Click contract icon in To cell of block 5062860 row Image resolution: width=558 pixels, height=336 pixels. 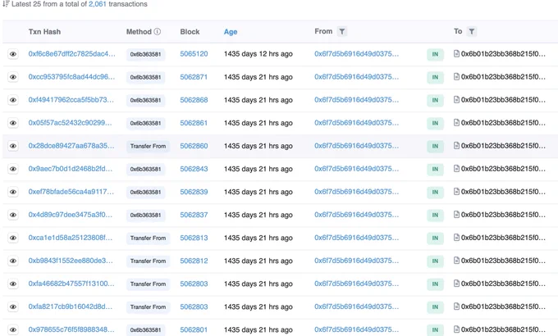[x=456, y=146]
